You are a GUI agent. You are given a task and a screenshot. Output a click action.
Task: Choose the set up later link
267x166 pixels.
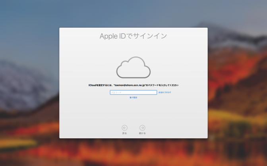click(133, 98)
